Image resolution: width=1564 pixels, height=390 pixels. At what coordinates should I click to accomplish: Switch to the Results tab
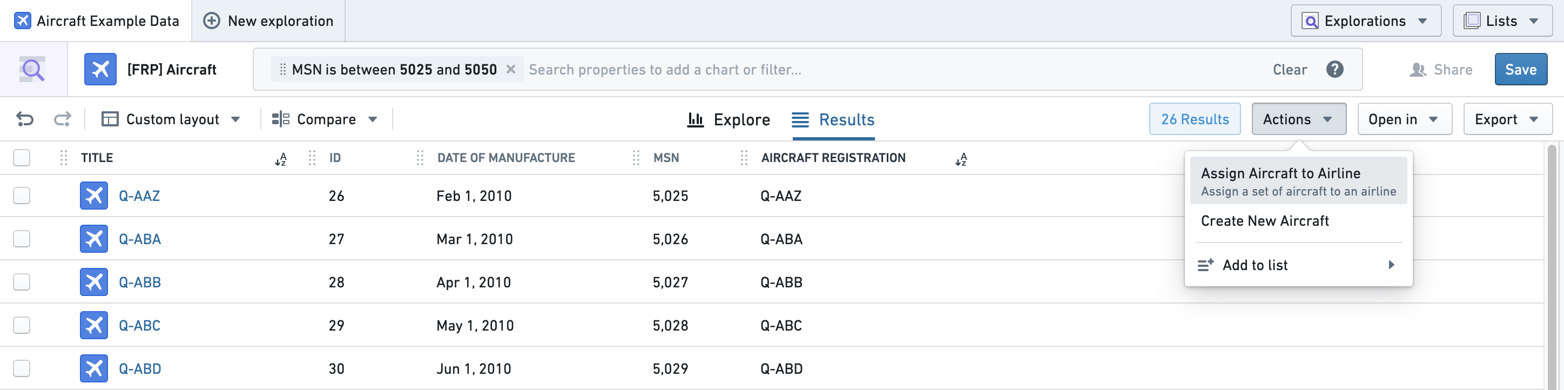834,120
